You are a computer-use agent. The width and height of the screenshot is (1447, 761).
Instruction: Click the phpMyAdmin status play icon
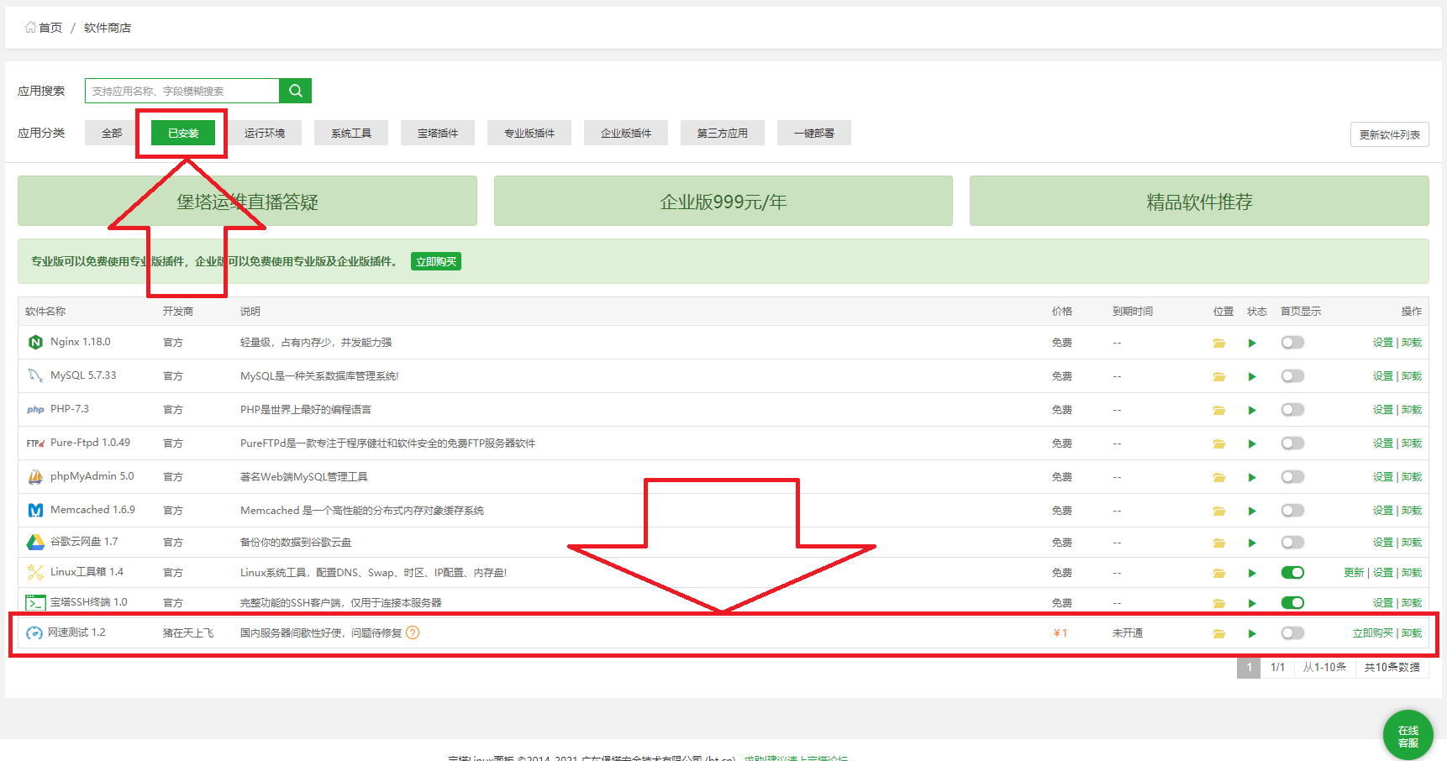1252,477
